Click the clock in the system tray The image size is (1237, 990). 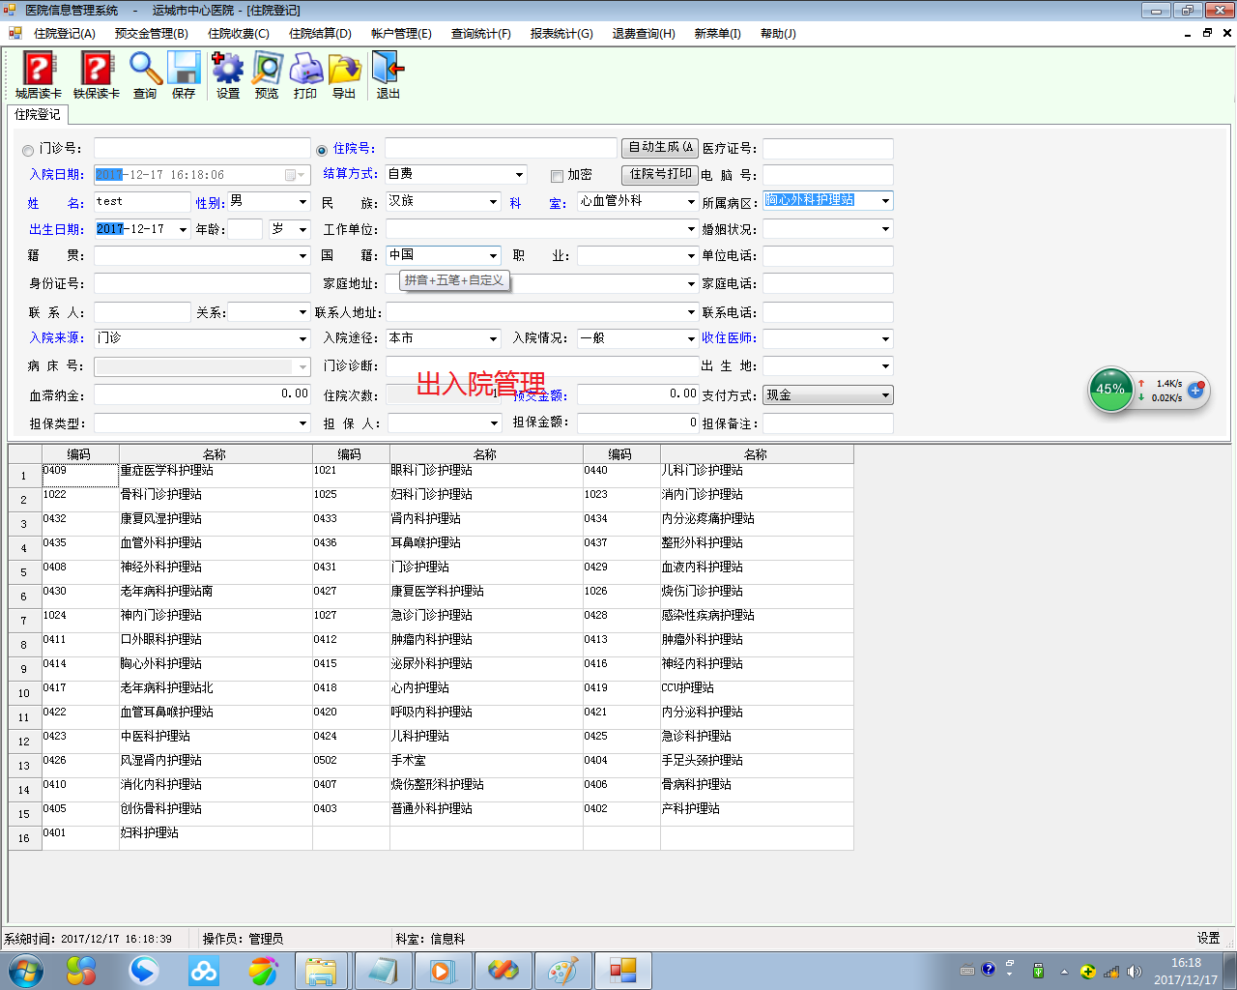tap(1186, 971)
